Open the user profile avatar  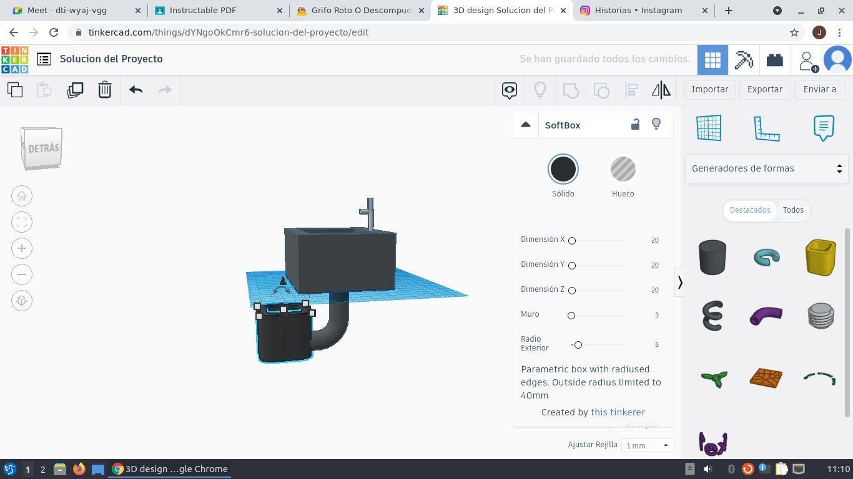[837, 60]
